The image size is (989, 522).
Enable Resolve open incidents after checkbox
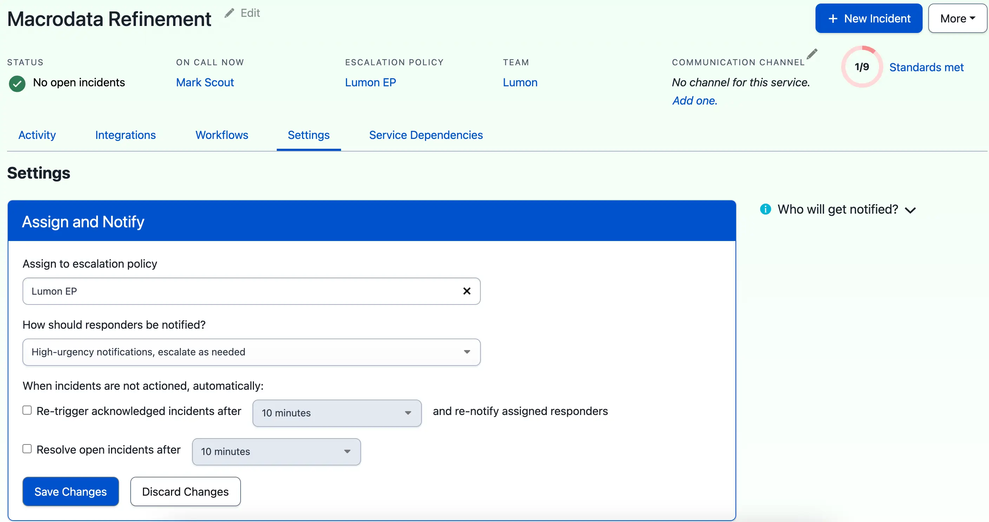pos(27,449)
